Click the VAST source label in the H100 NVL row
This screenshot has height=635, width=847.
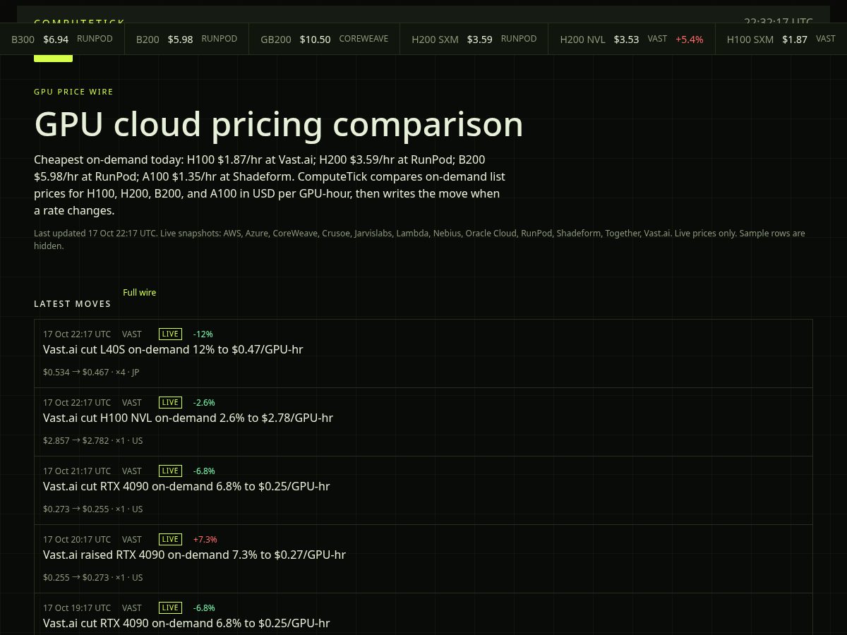132,402
